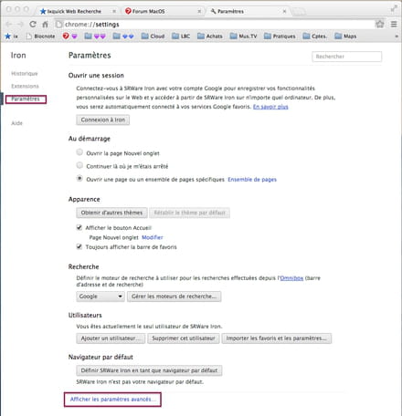Image resolution: width=402 pixels, height=416 pixels.
Task: Click 'Afficher les paramètres avancés...' link
Action: click(112, 400)
